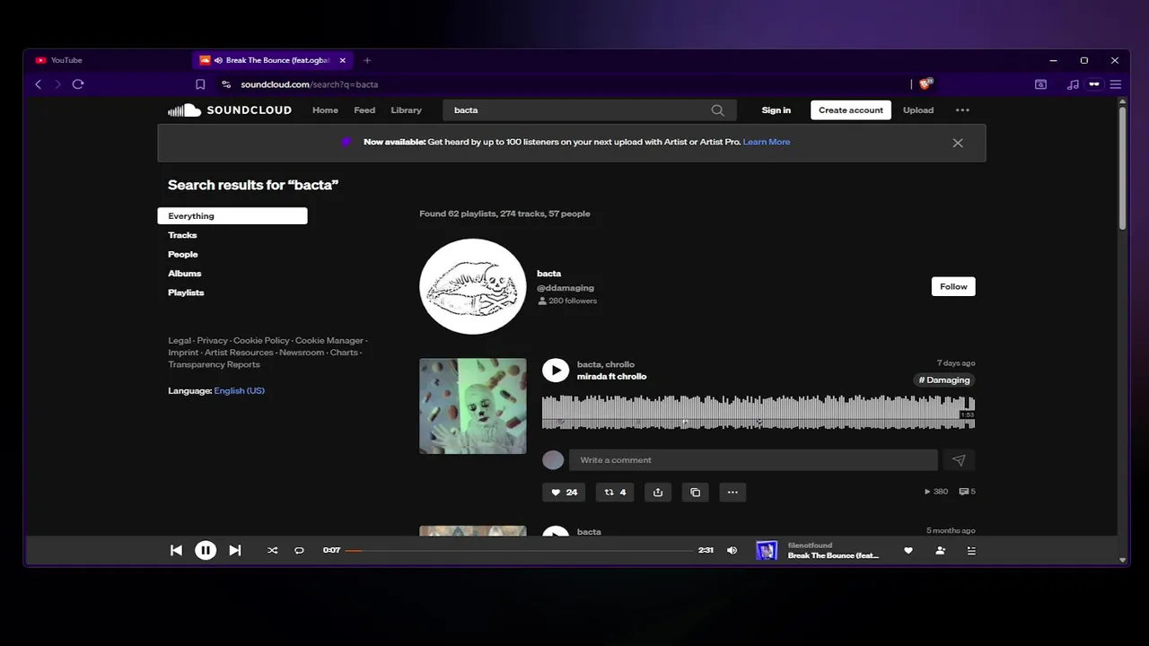Open the mirada track artwork
Screen dimensions: 1149x646
(473, 406)
